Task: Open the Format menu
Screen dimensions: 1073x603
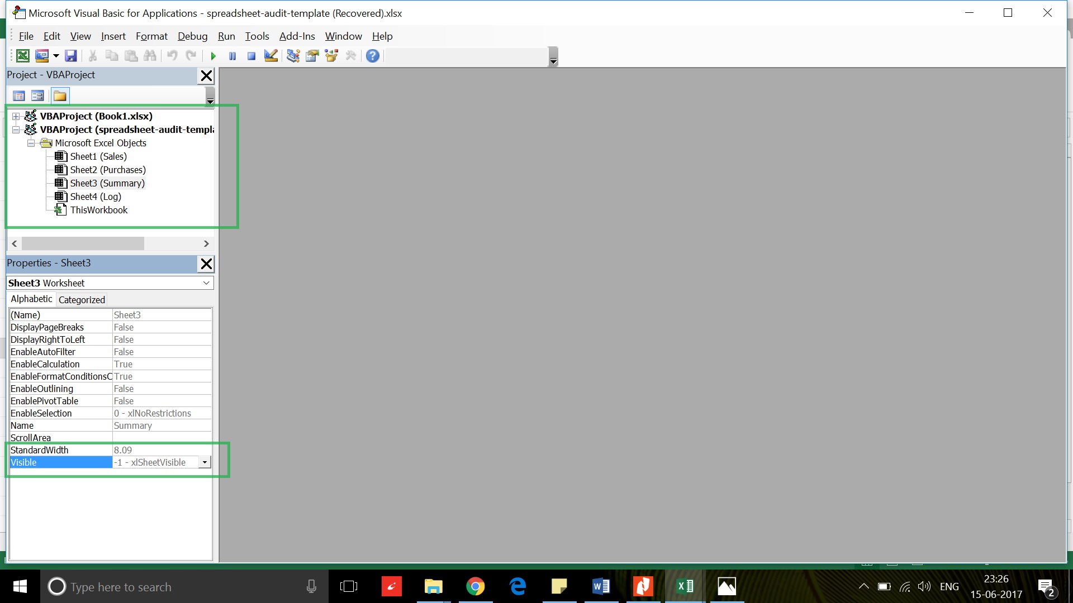Action: point(151,36)
